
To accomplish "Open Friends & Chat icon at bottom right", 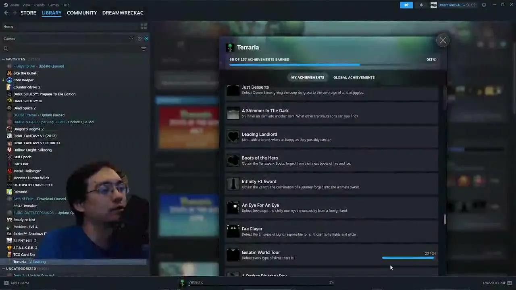I will (x=510, y=283).
